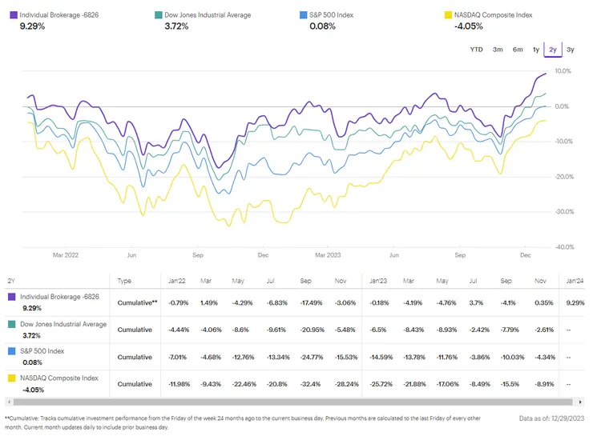Click yellow NASDAQ Composite legend swatch at top
Image resolution: width=593 pixels, height=436 pixels.
coord(447,15)
